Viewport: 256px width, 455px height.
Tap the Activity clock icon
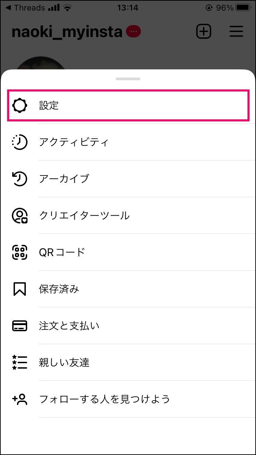point(20,142)
